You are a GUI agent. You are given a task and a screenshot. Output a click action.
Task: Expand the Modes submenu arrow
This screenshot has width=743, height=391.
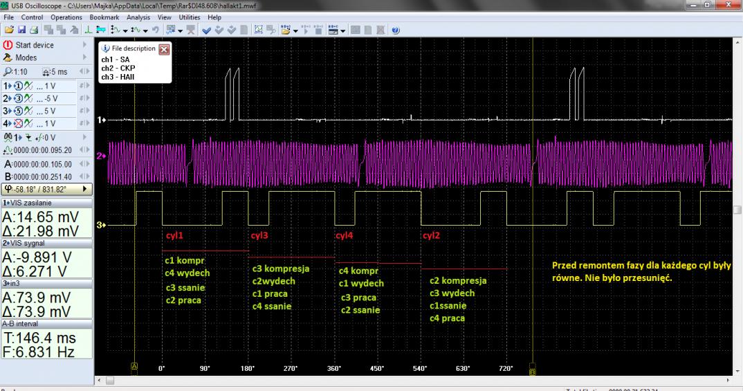(x=84, y=59)
